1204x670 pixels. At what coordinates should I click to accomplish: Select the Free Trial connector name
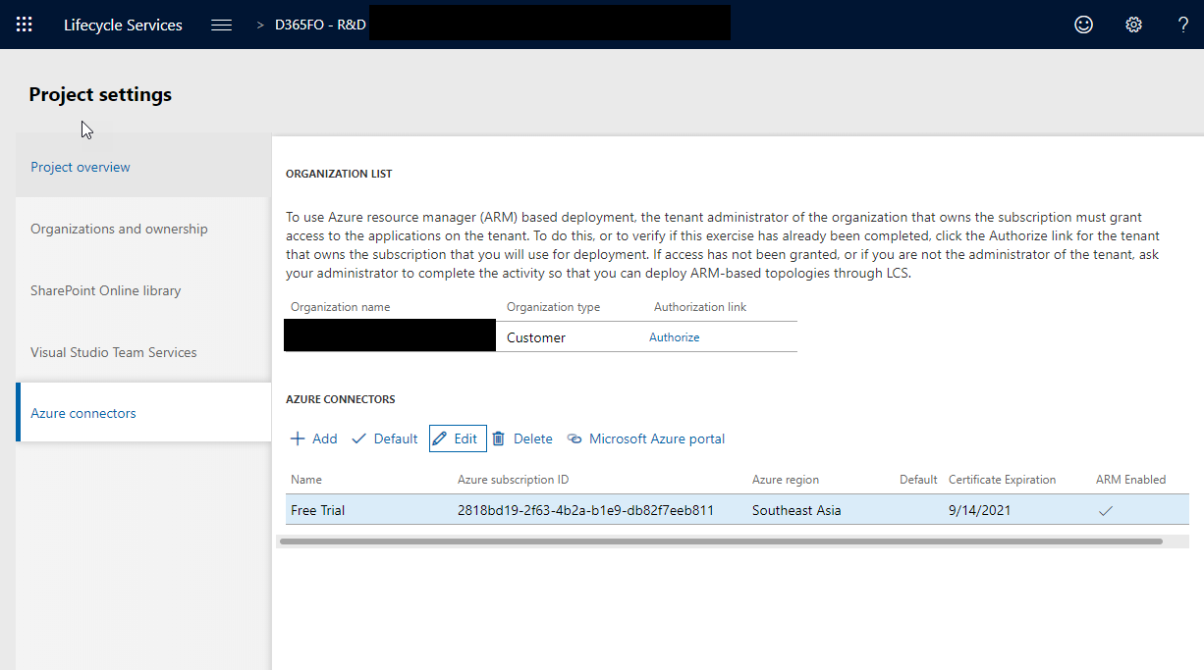coord(318,510)
